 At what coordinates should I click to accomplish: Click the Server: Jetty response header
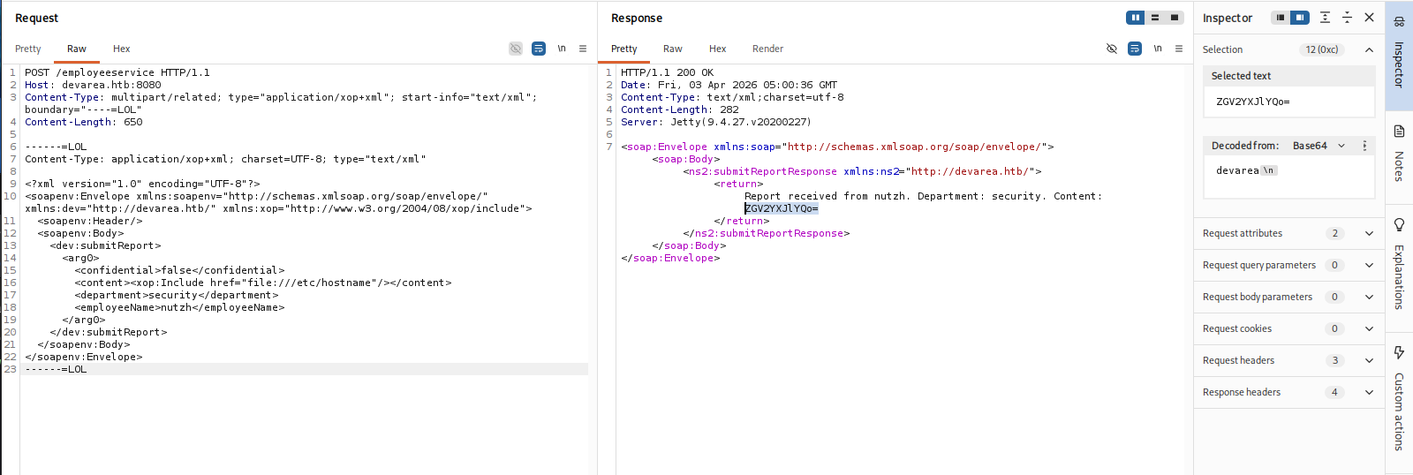point(716,122)
